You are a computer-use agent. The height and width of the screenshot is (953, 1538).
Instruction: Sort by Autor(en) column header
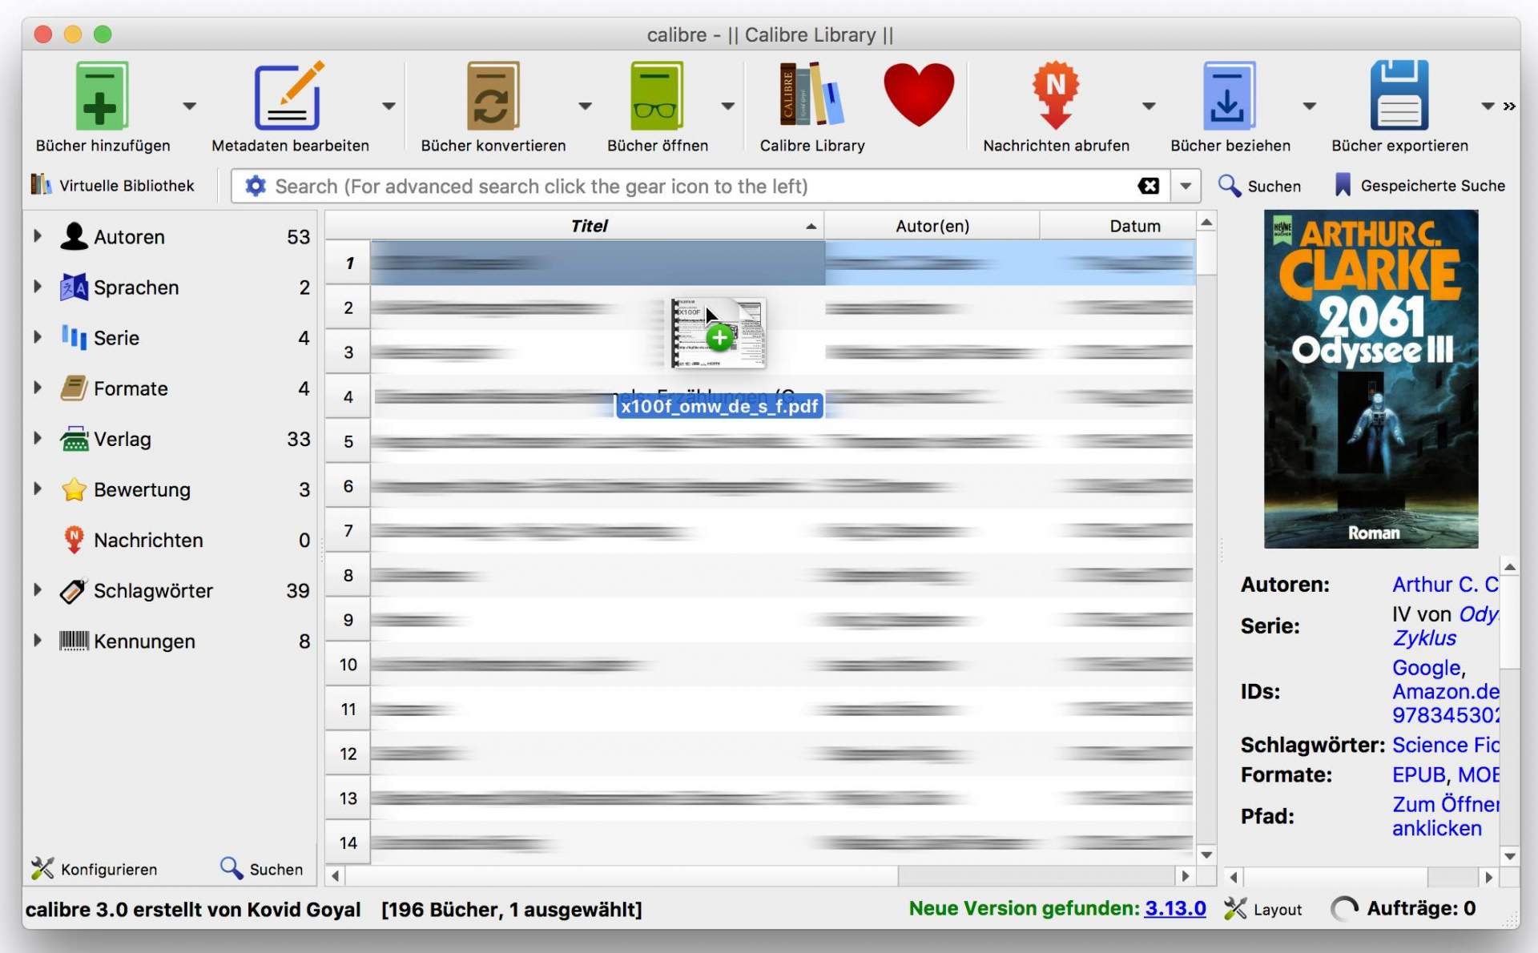point(932,226)
